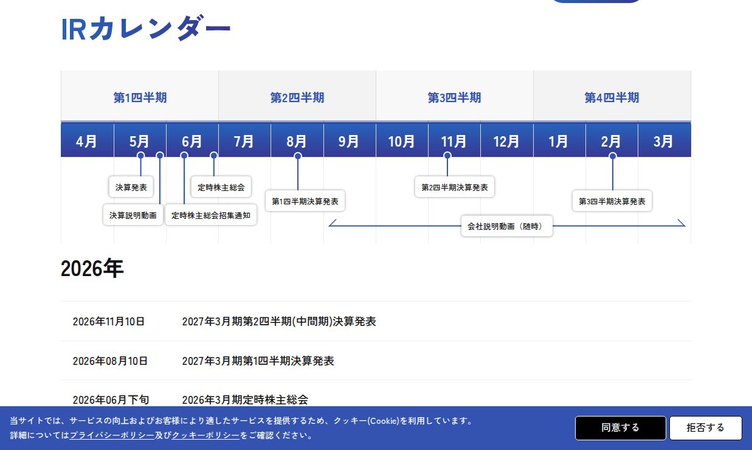Click the marker dot under 11月
752x450 pixels.
click(x=447, y=156)
